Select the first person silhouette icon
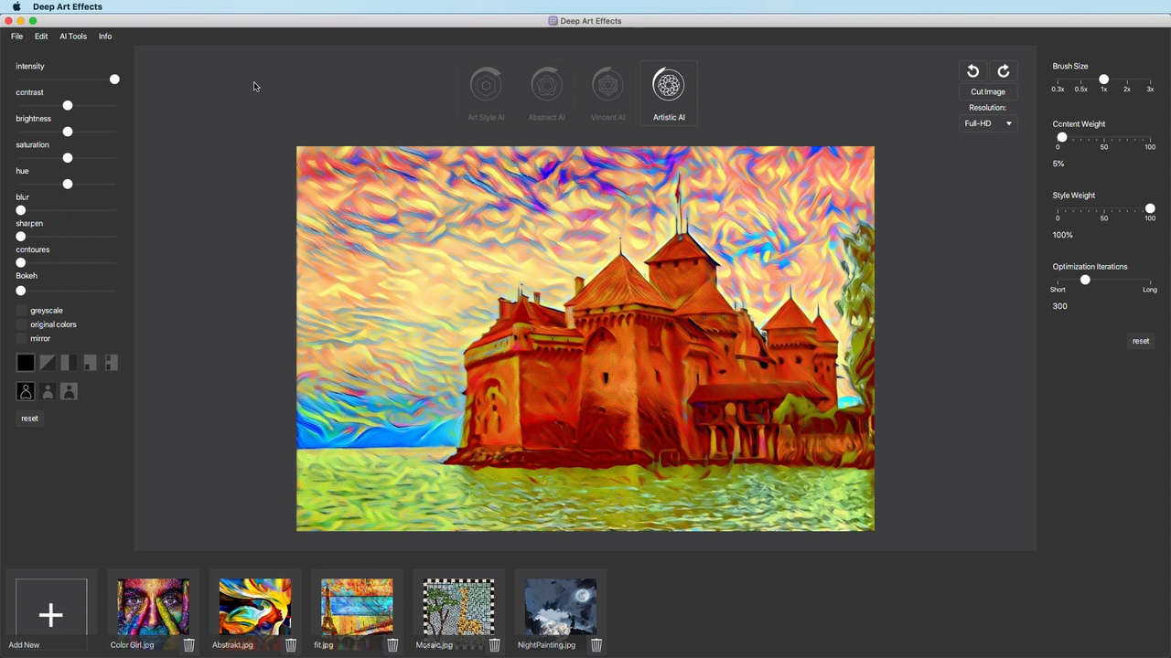 click(25, 391)
